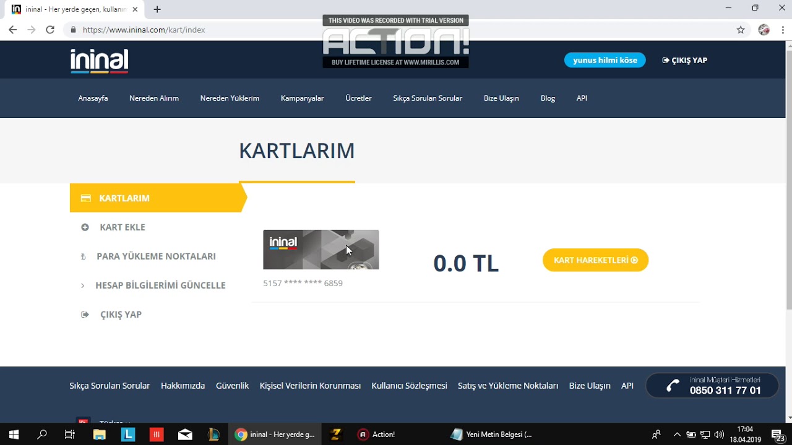Screen dimensions: 792x445
Task: Open Nereden Alırım menu item
Action: (x=154, y=98)
